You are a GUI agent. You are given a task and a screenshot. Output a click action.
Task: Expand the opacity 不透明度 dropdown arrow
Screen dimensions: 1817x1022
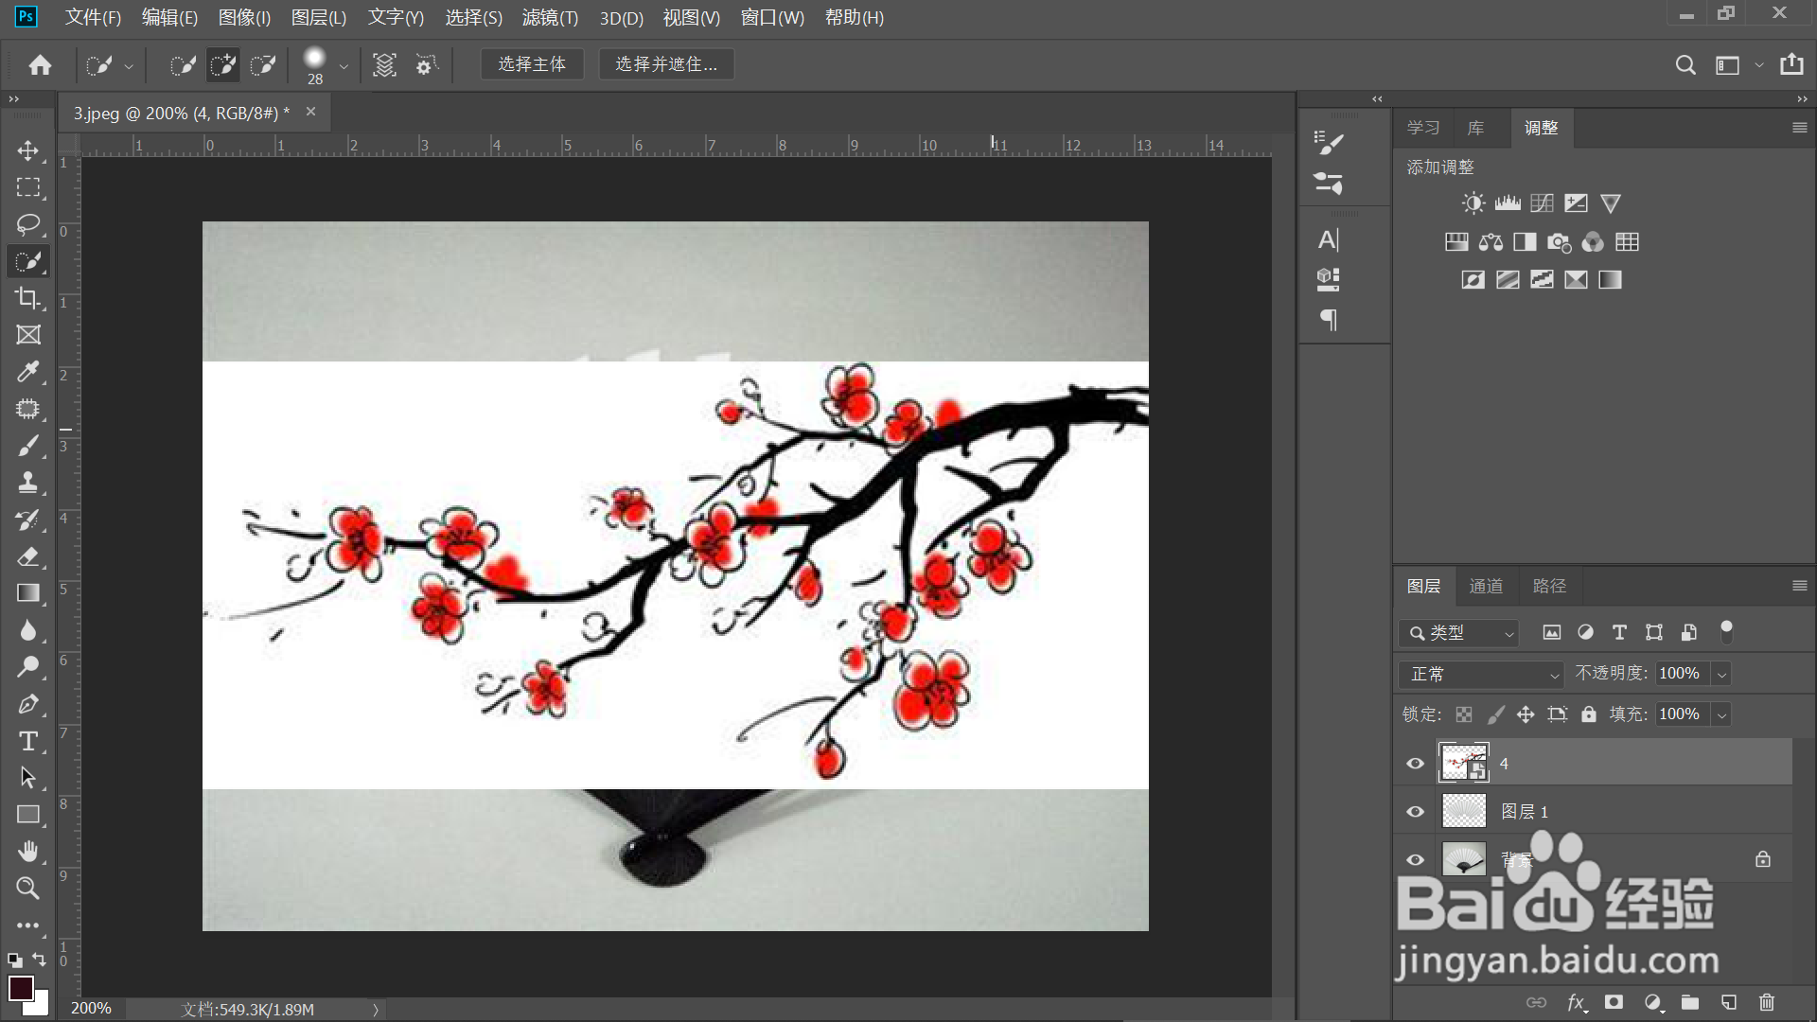click(1722, 674)
